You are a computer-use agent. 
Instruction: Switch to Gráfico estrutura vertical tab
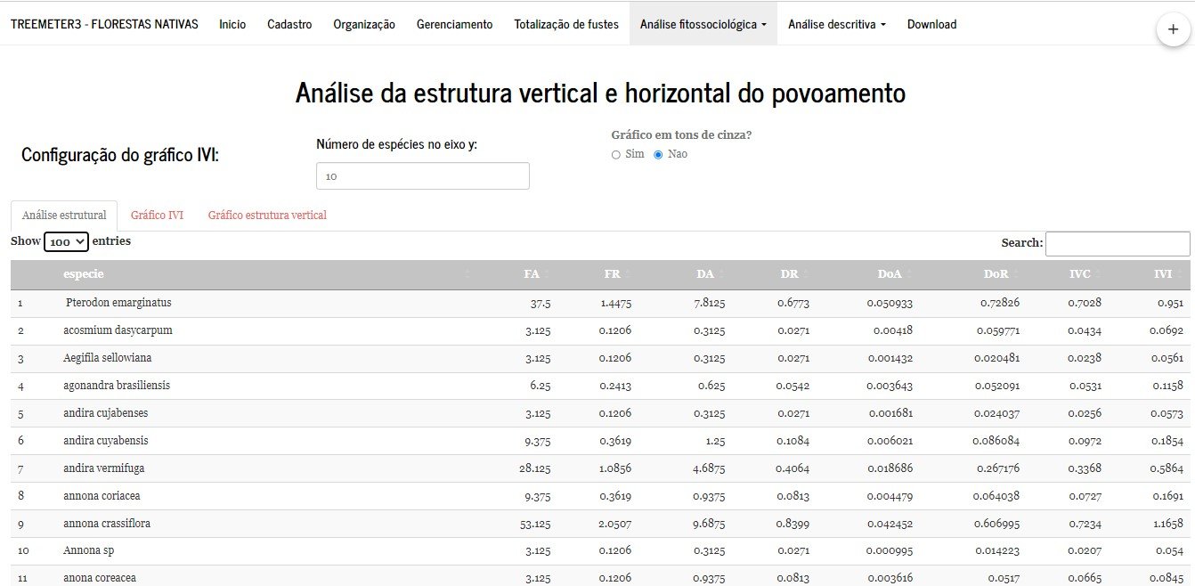267,216
